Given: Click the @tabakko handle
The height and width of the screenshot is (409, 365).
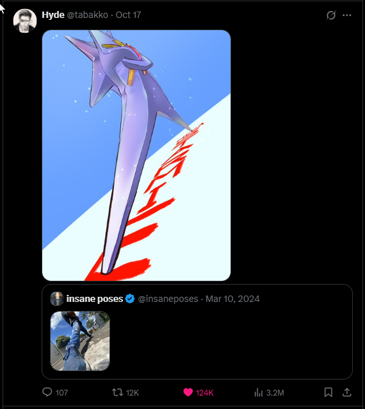Looking at the screenshot, I should (x=88, y=15).
